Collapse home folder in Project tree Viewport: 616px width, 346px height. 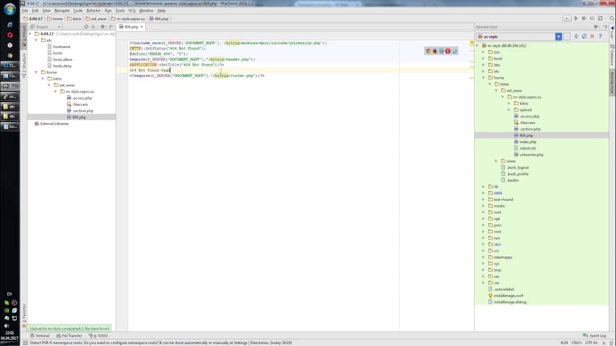37,72
